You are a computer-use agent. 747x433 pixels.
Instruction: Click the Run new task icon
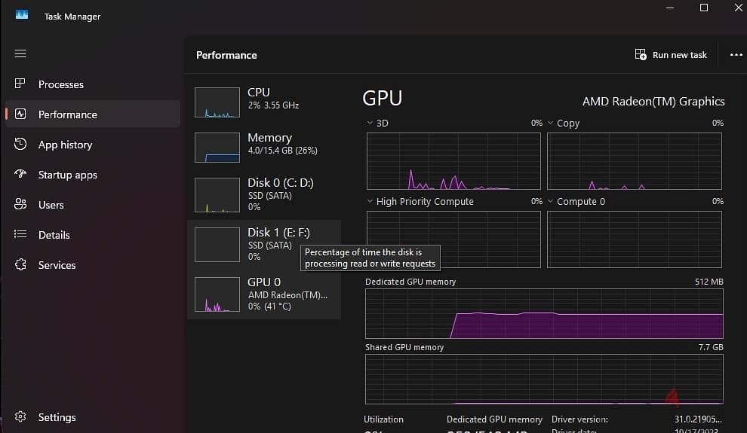coord(641,55)
